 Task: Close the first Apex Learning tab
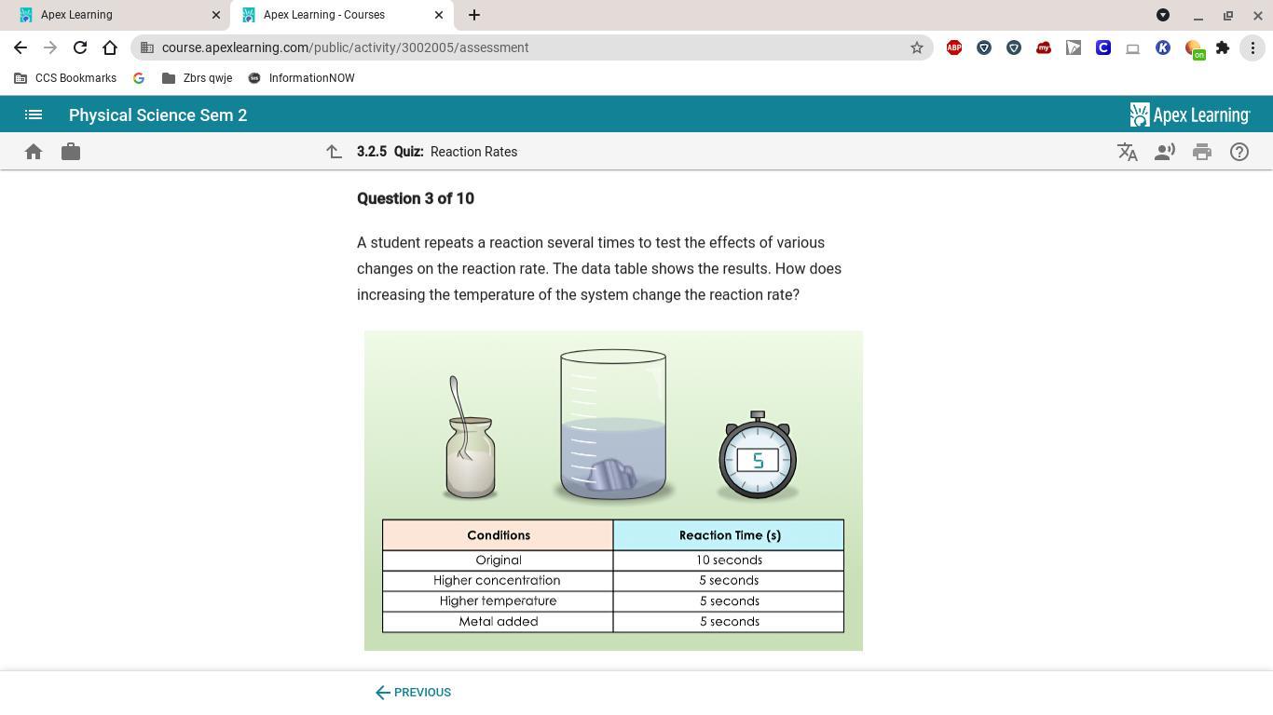(216, 15)
